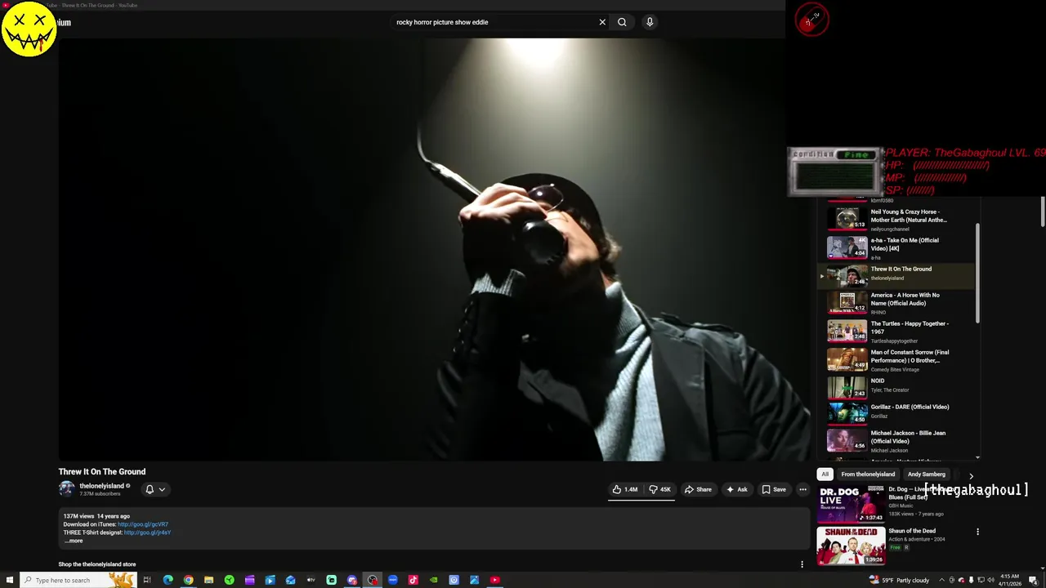Open the more actions ellipsis beside Save
This screenshot has height=588, width=1046.
click(x=802, y=489)
